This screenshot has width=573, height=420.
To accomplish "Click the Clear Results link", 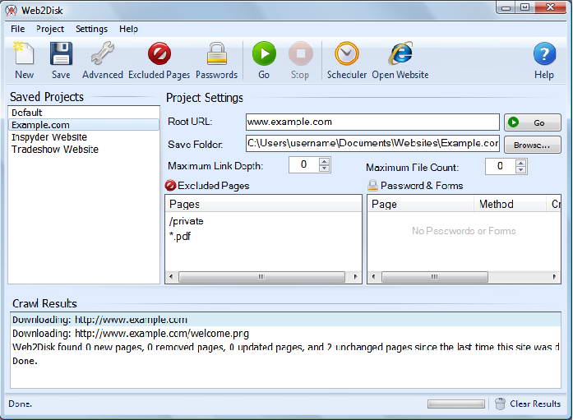I will point(535,404).
